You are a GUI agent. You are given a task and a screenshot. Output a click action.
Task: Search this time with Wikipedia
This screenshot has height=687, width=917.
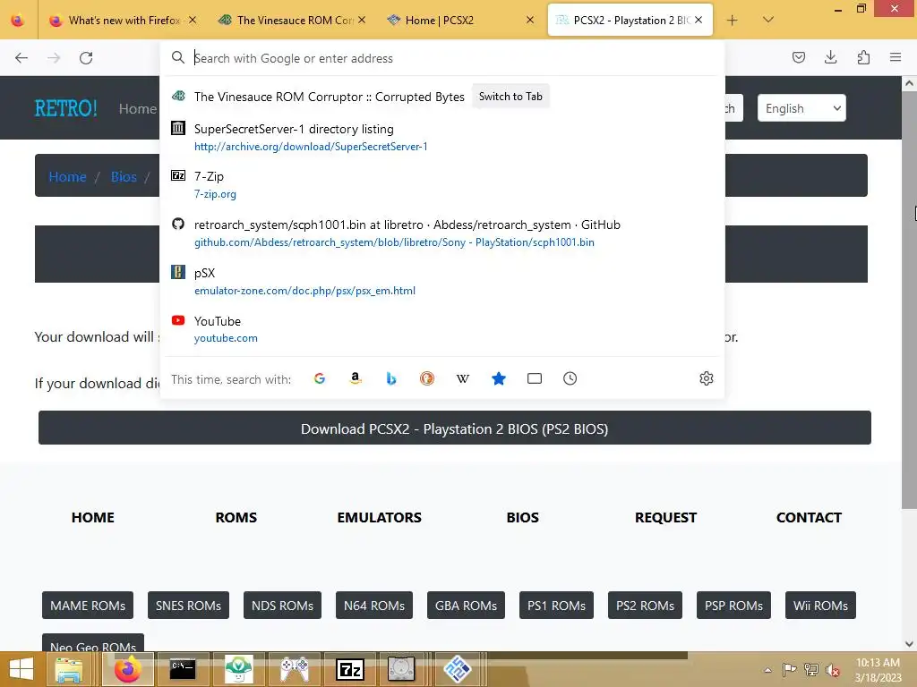coord(463,378)
